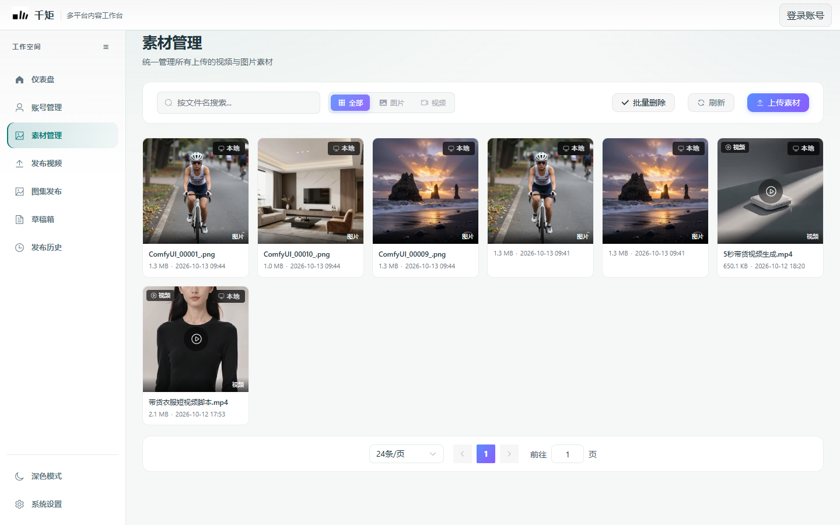Filter materials by 视频 tab
Screen dimensions: 840x525
click(433, 103)
